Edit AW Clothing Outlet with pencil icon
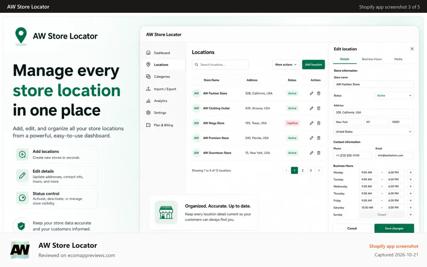This screenshot has width=427, height=267. (311, 108)
